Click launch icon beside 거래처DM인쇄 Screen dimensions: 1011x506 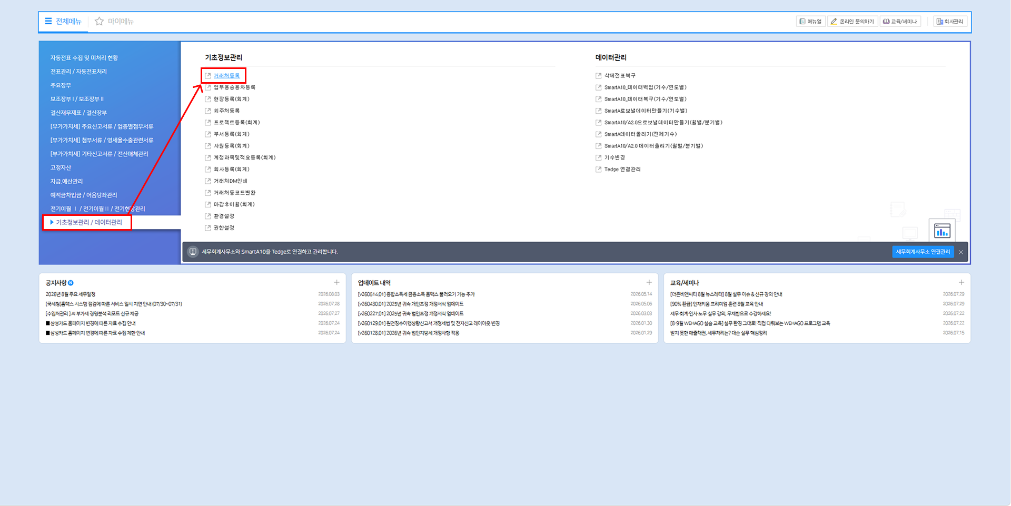[x=208, y=181]
